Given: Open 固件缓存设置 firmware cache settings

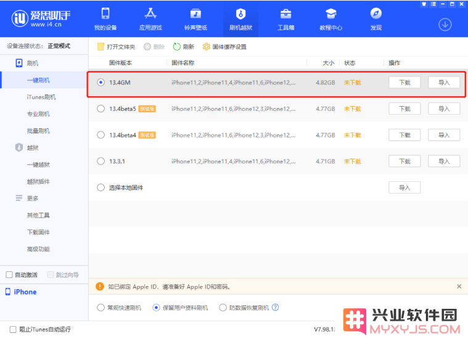Looking at the screenshot, I should (x=224, y=47).
